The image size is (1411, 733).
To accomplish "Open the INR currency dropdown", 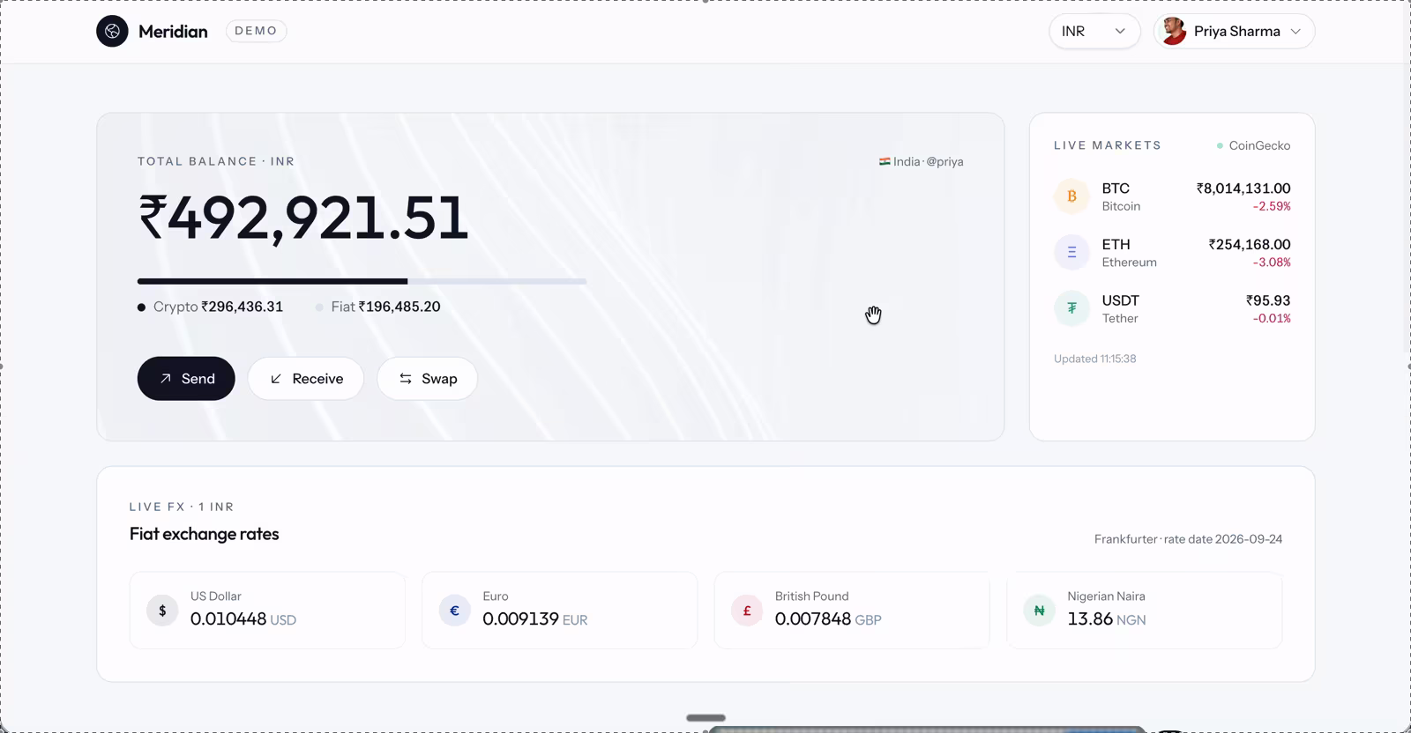I will coord(1094,31).
